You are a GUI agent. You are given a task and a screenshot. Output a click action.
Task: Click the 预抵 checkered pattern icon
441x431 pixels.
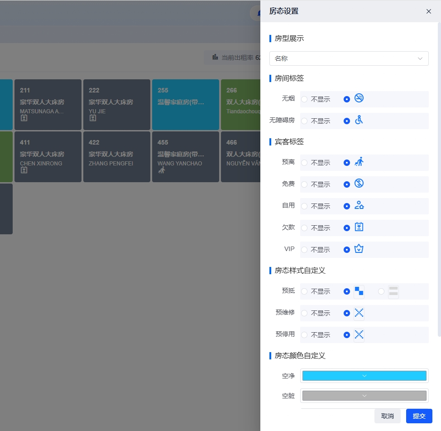point(359,291)
